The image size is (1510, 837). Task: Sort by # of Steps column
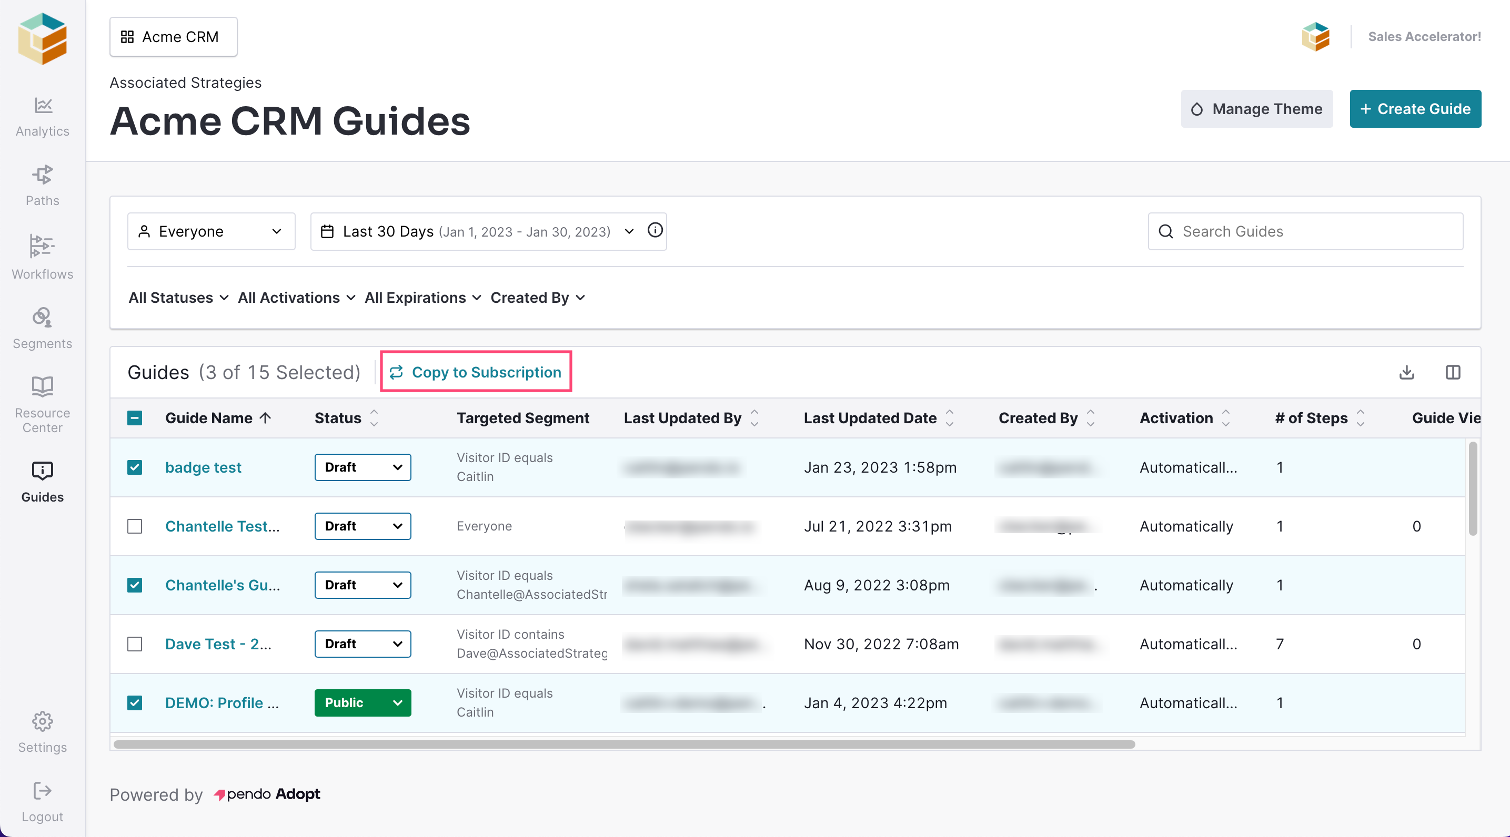[1361, 418]
